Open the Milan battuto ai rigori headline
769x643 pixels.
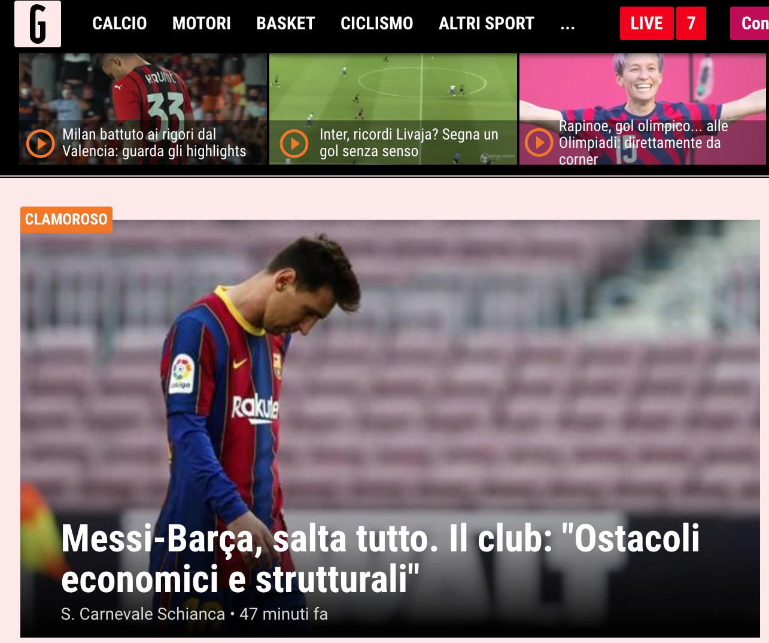[x=154, y=142]
